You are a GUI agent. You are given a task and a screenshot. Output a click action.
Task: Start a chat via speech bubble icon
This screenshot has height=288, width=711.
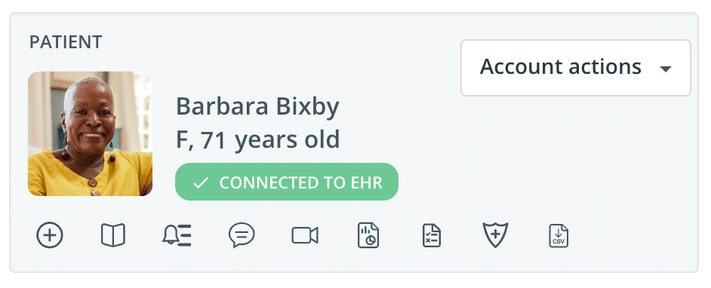[242, 235]
